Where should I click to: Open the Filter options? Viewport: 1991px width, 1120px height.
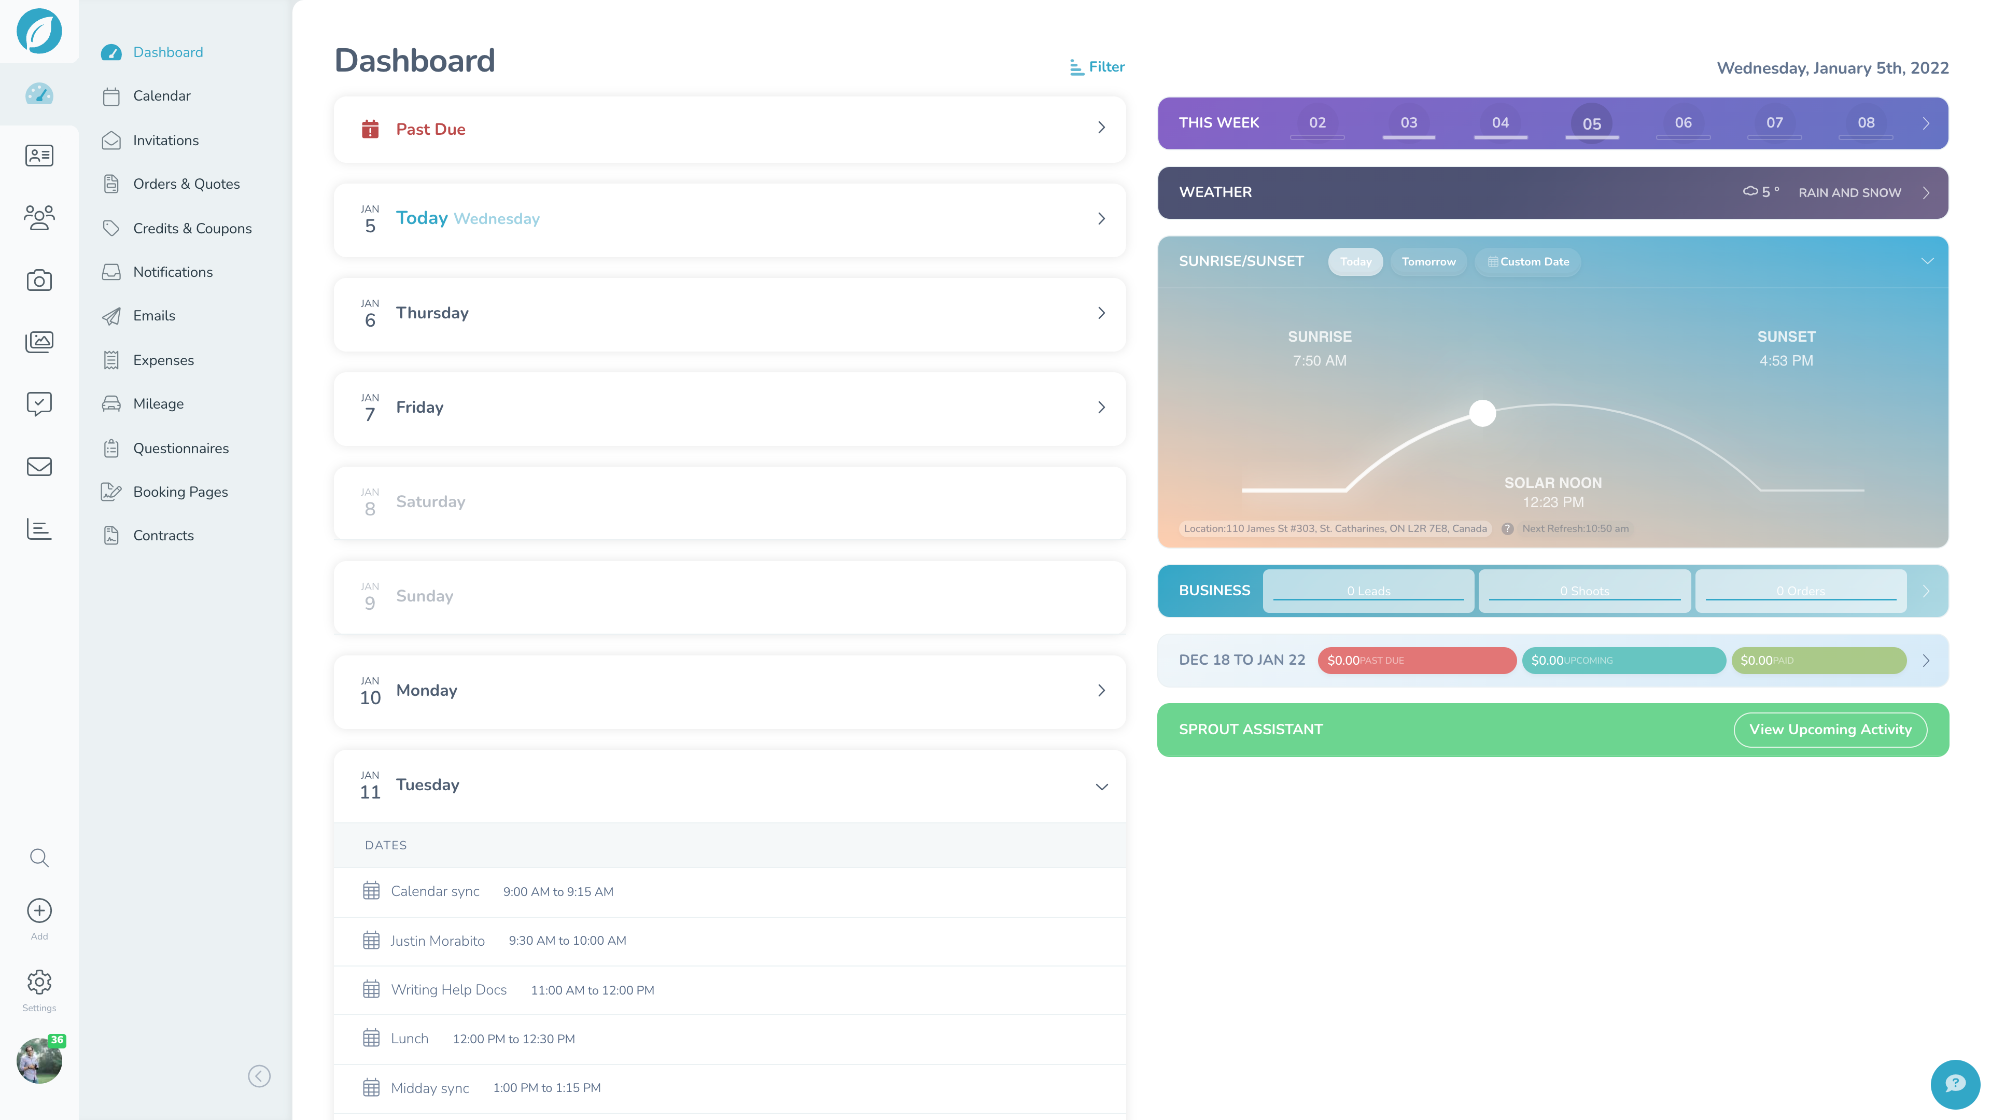pos(1097,66)
